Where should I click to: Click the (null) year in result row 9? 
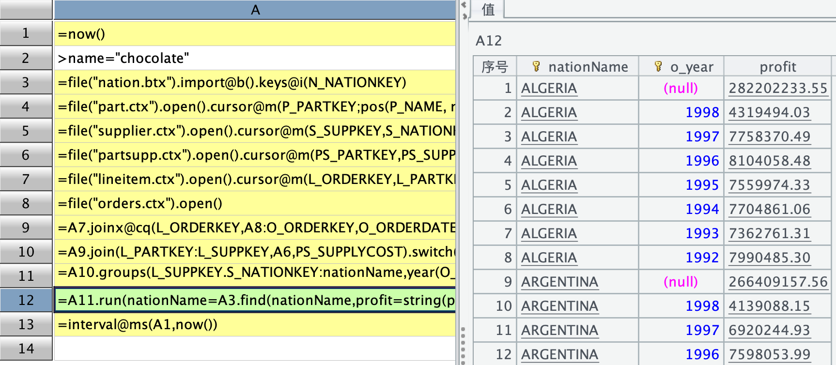(x=681, y=282)
